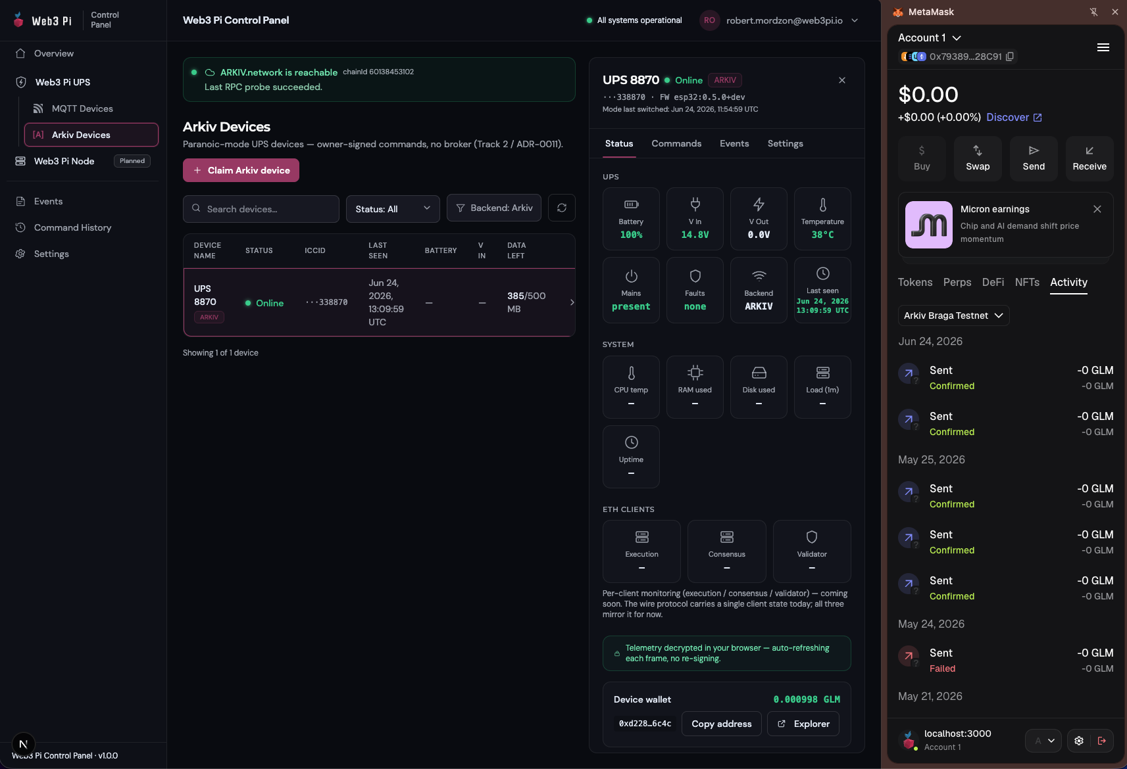Click the Consensus client card
Screen dimensions: 1127x769
click(726, 551)
